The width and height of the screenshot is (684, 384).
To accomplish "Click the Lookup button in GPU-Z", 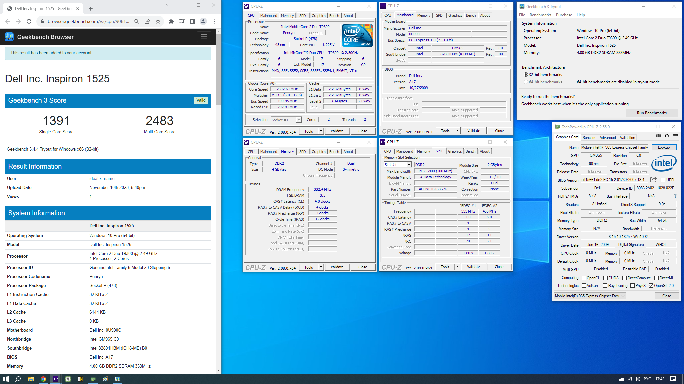I will point(664,147).
